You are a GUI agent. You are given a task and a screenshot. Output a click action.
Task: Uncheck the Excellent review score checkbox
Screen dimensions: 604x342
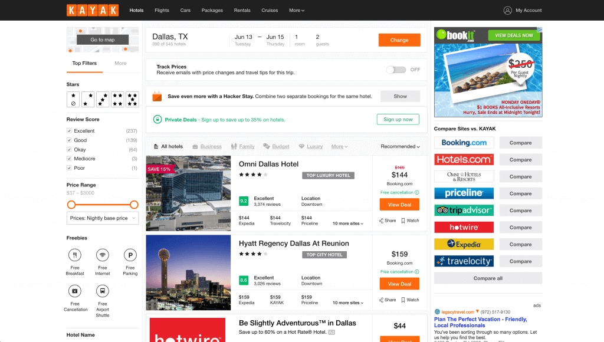pos(69,131)
